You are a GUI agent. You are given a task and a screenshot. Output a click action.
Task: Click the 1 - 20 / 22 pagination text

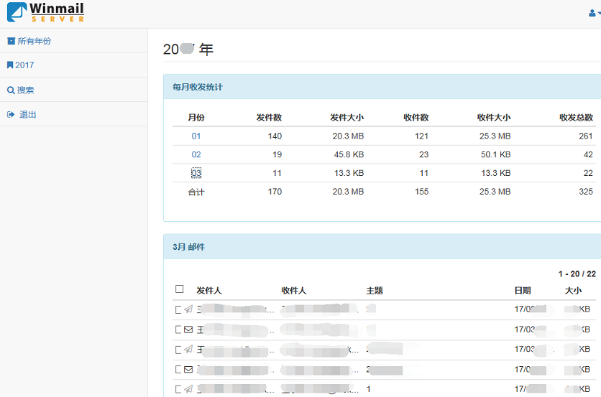tap(577, 274)
